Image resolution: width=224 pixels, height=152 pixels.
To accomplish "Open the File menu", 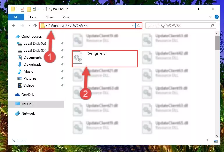I will [x=16, y=17].
